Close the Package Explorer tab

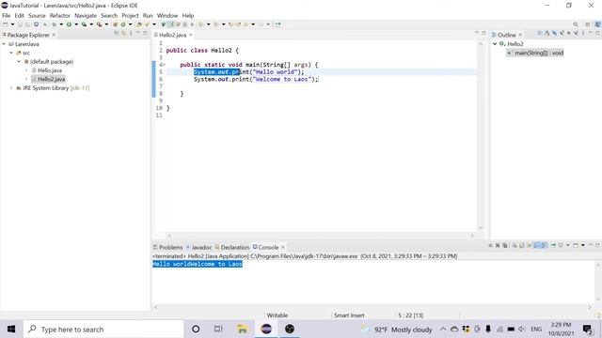coord(54,35)
